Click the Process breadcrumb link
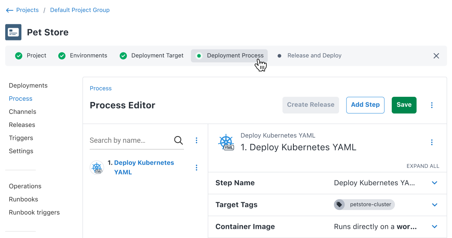 101,88
